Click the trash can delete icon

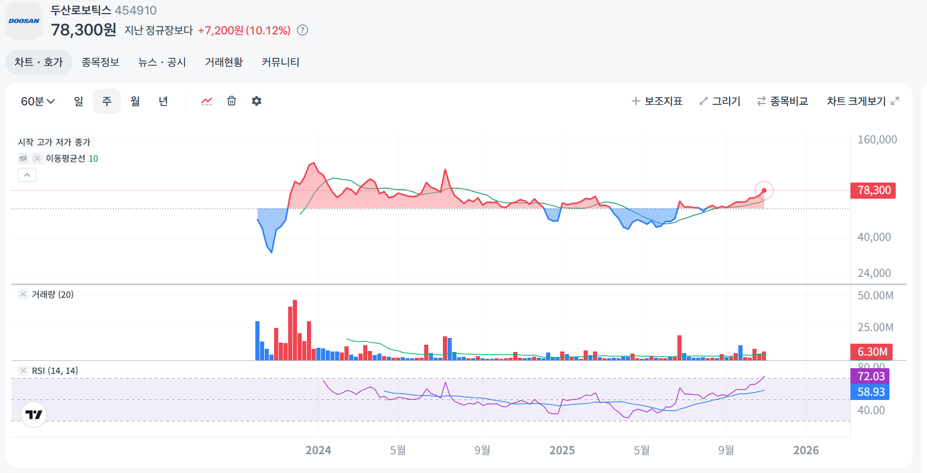[232, 101]
